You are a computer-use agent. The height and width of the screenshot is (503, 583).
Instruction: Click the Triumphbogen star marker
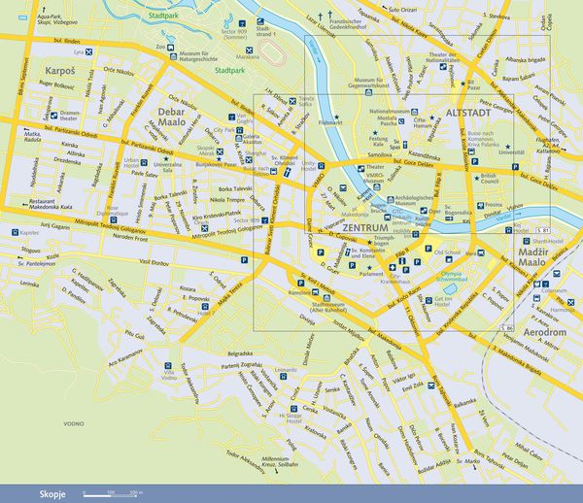pos(369,242)
